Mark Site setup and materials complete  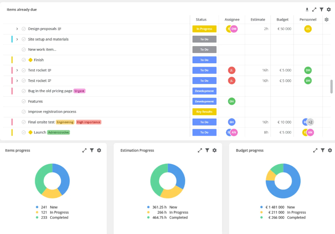point(23,39)
